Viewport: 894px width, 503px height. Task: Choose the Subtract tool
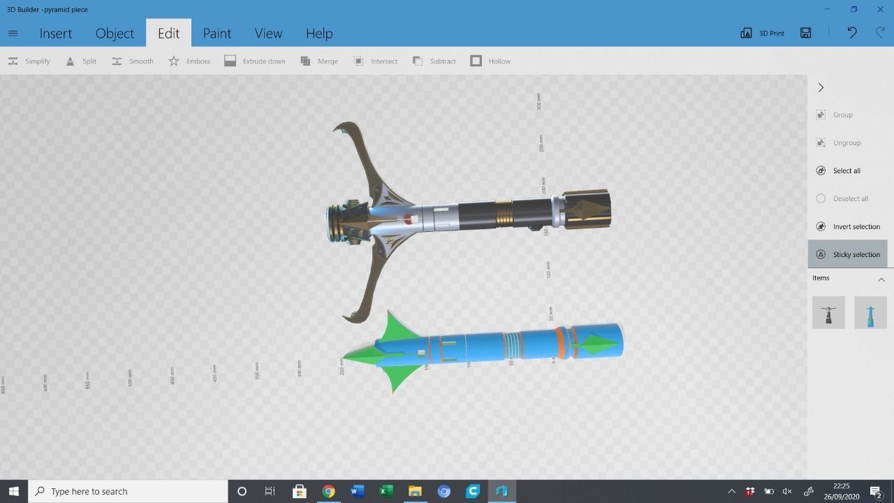[434, 61]
